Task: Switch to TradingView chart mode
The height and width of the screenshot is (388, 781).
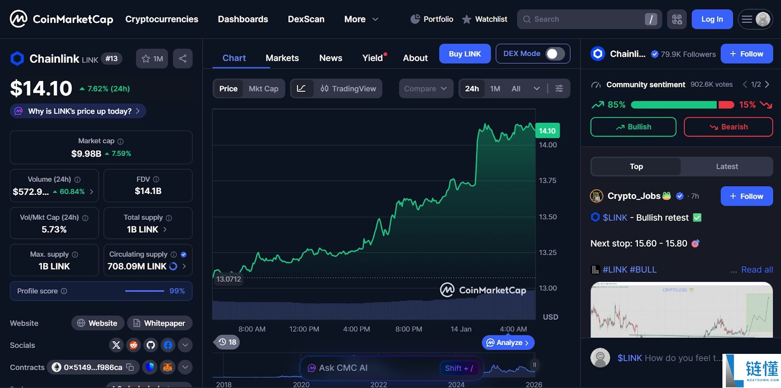Action: pyautogui.click(x=348, y=89)
